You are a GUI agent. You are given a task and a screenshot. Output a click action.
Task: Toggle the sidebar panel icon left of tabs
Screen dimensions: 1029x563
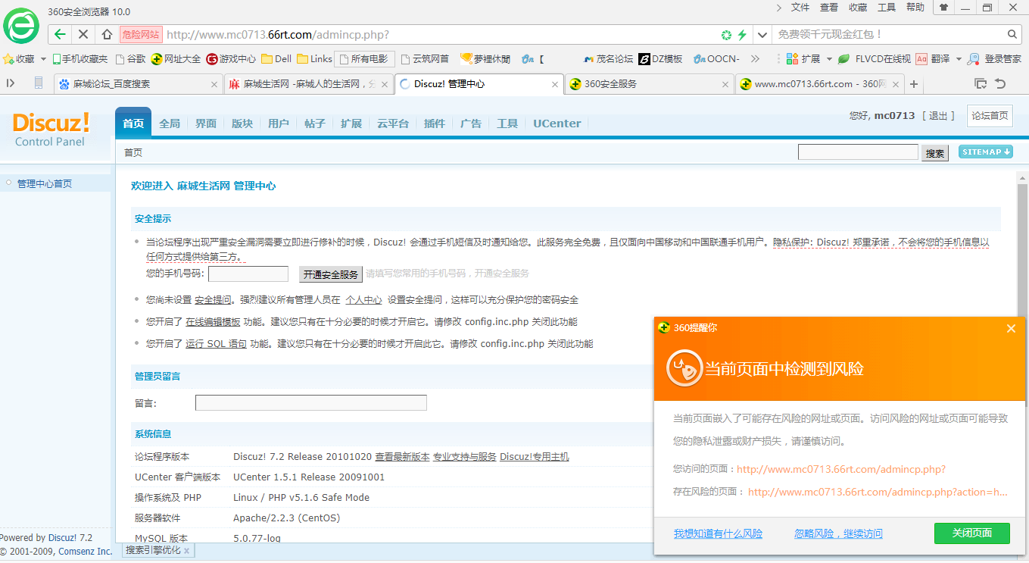[x=11, y=83]
